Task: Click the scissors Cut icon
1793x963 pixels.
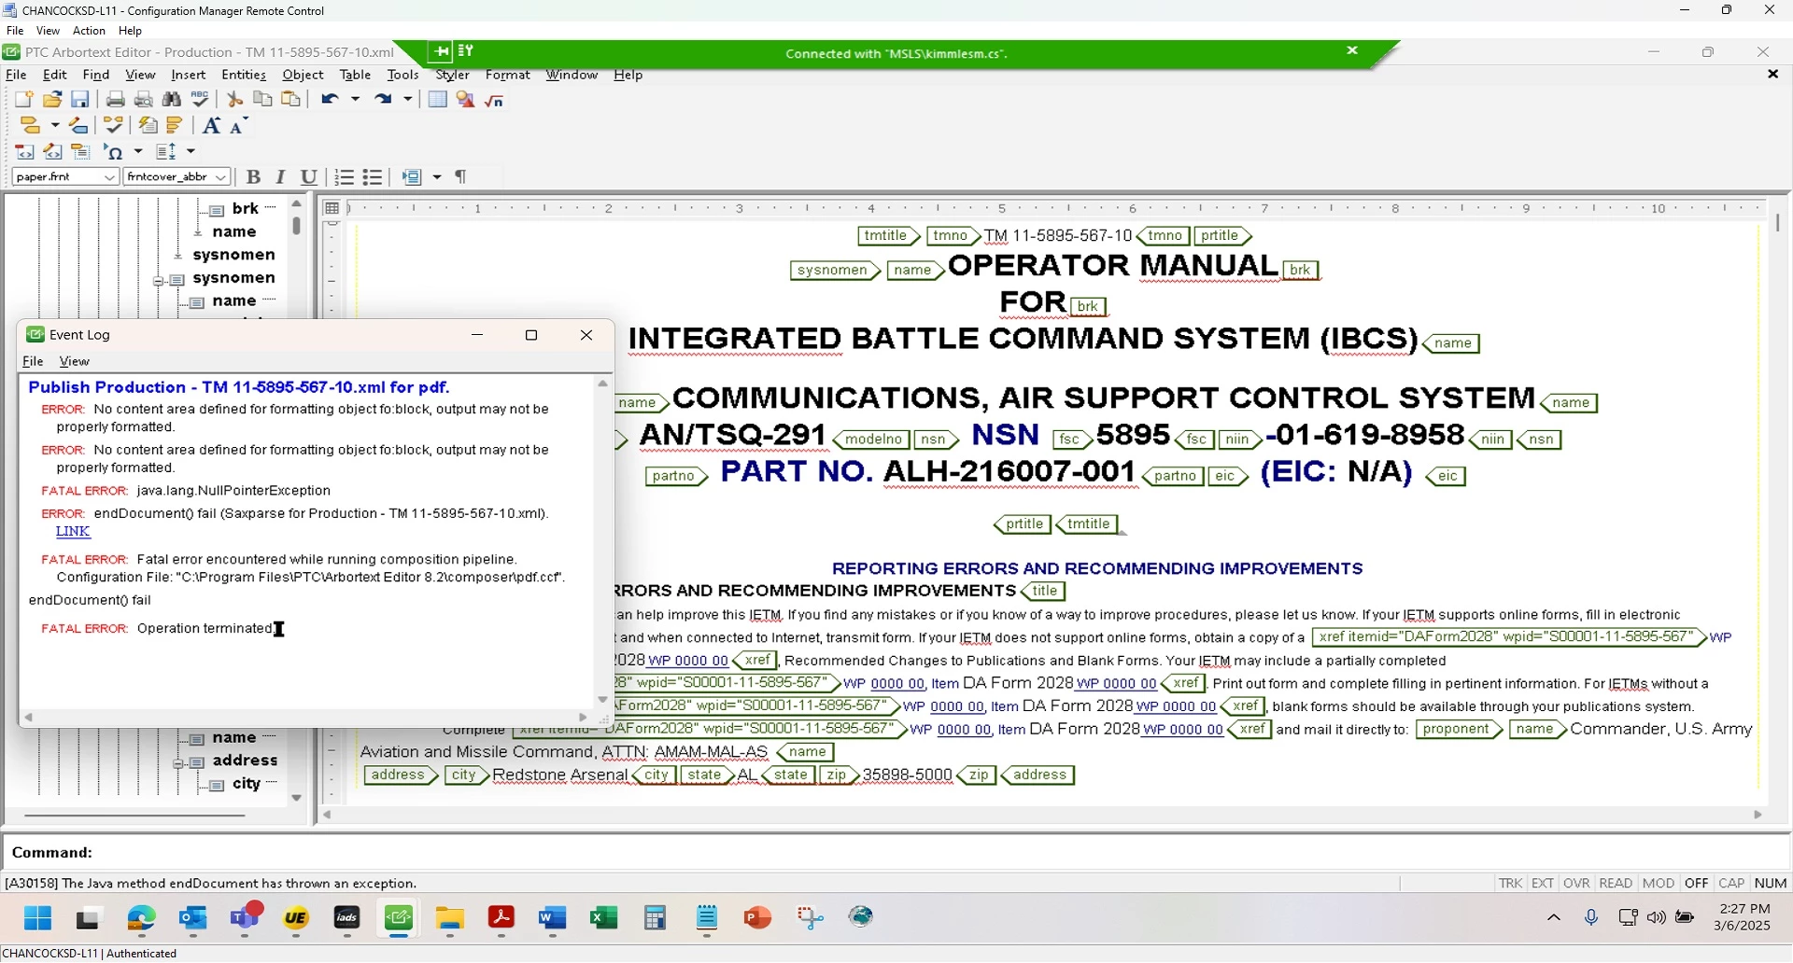Action: tap(235, 100)
